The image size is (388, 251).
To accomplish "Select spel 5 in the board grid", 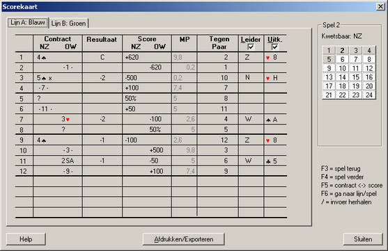I will click(329, 59).
